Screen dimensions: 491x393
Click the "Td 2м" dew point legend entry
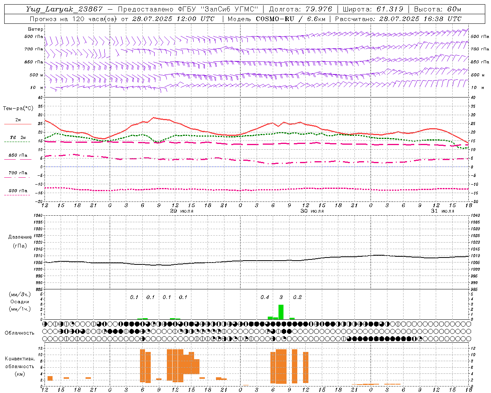(x=18, y=137)
